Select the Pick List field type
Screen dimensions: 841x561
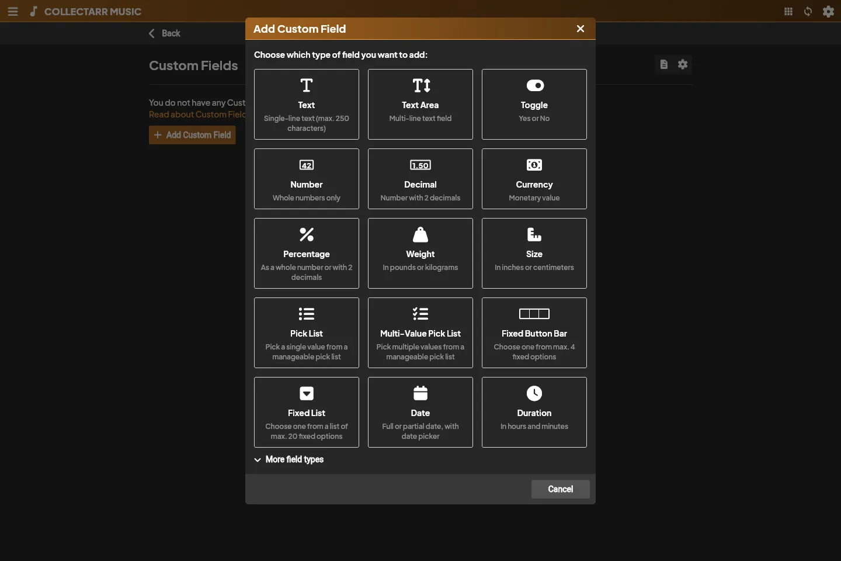[x=307, y=333]
